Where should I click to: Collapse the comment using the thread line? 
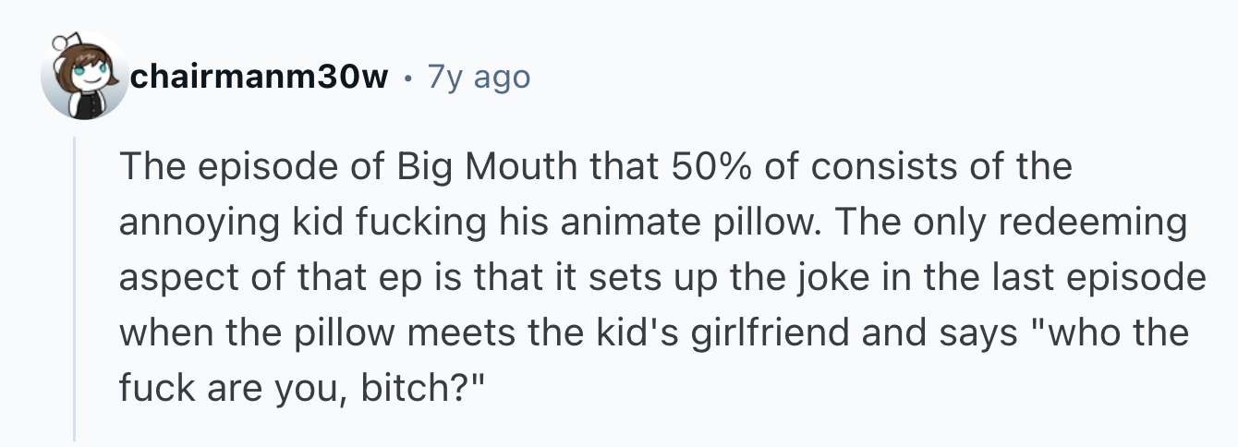coord(75,286)
